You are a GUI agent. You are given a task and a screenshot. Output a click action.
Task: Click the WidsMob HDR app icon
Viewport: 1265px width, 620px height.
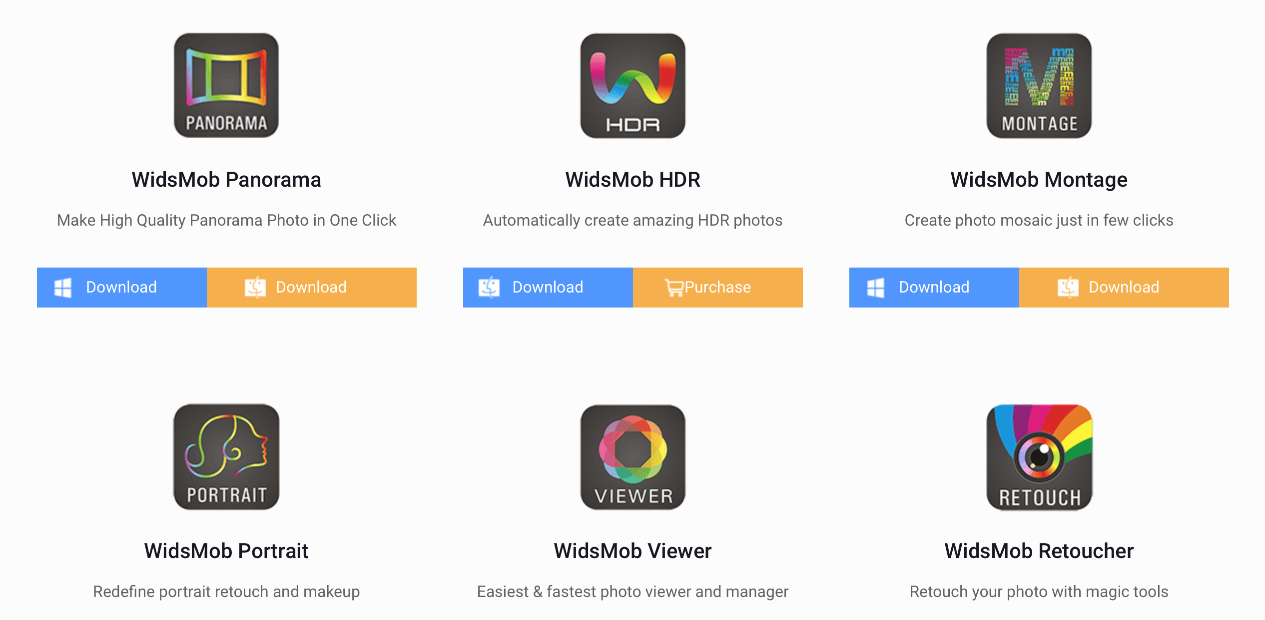[x=632, y=86]
